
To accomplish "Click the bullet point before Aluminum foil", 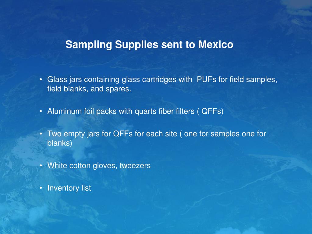I will click(41, 112).
